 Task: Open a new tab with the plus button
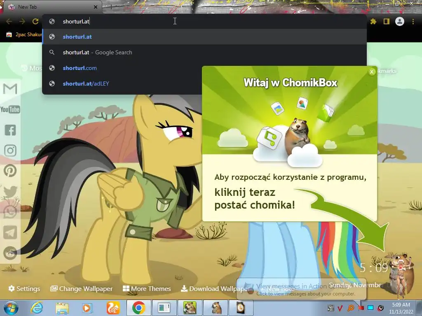[x=111, y=7]
